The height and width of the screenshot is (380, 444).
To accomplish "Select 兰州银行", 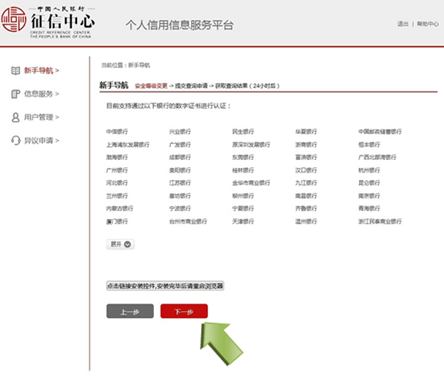I will [117, 196].
